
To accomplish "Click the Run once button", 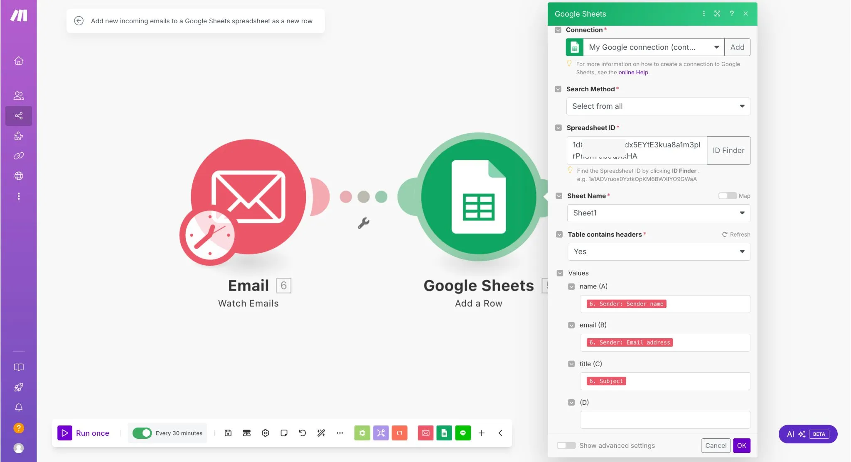I will pos(84,433).
